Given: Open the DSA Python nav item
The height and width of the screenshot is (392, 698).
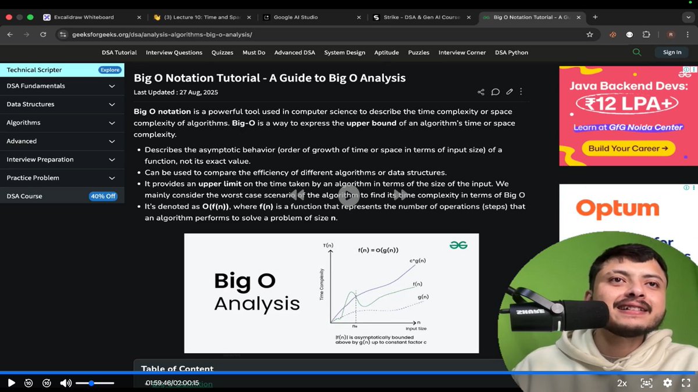Looking at the screenshot, I should 511,52.
